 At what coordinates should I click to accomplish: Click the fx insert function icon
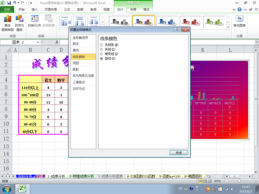pos(57,42)
